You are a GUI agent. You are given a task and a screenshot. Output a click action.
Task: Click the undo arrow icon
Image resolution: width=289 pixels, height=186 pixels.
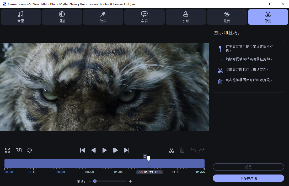tap(193, 150)
